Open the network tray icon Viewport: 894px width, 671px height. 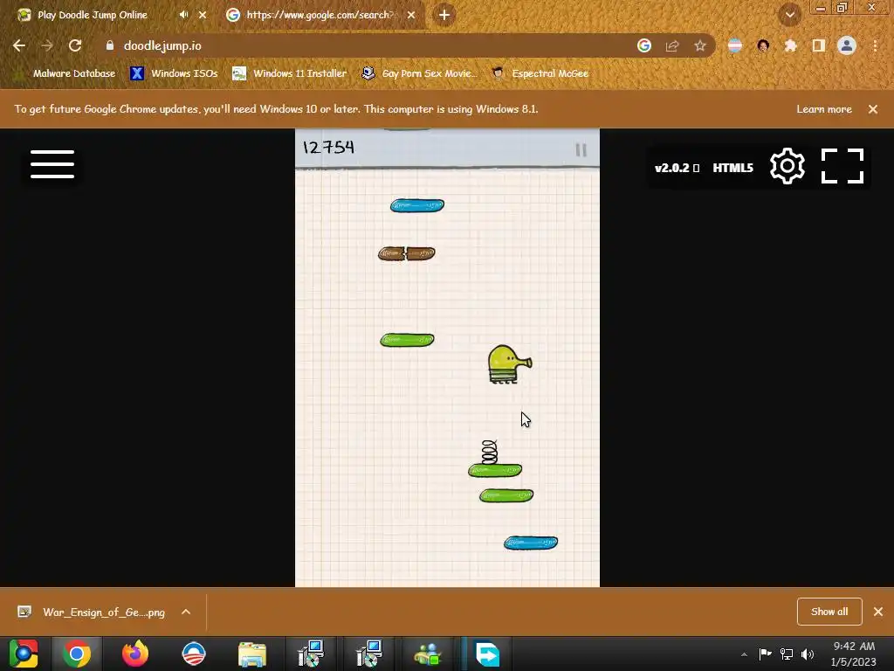(x=787, y=654)
